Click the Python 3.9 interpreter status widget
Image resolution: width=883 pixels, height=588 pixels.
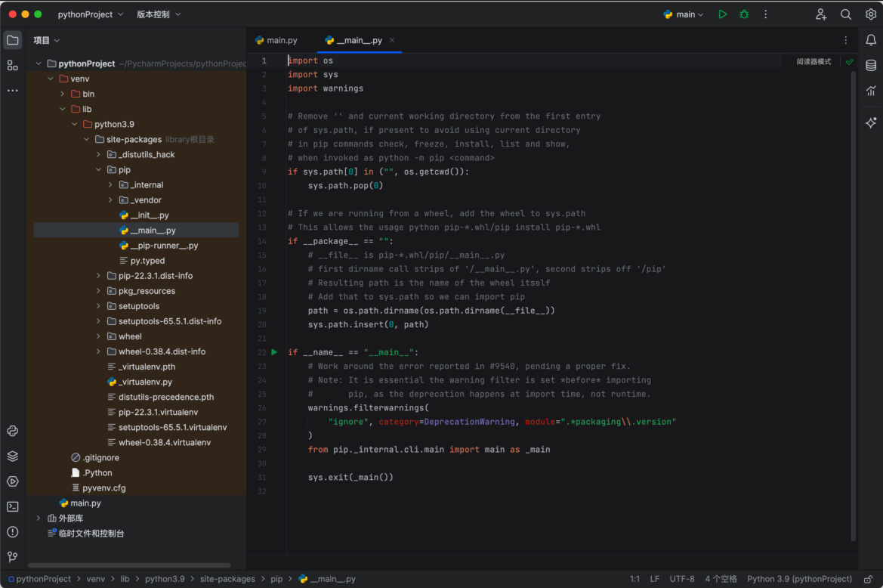click(799, 579)
